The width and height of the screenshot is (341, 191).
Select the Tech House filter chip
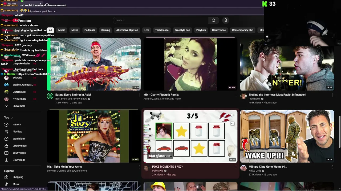coord(162,30)
